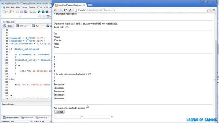Click the table grid icon in phpDesigner
Viewport: 219px width, 123px height.
pos(48,16)
